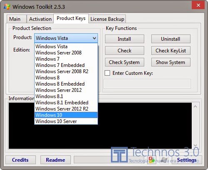Click the Windows Toolkit title bar logo
Screen dimensions: 208x170
[x=7, y=7]
